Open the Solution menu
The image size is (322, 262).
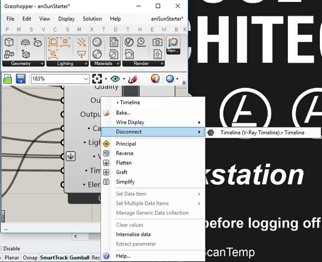92,19
